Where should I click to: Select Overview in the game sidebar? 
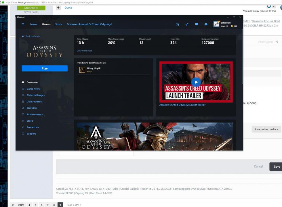(32, 82)
